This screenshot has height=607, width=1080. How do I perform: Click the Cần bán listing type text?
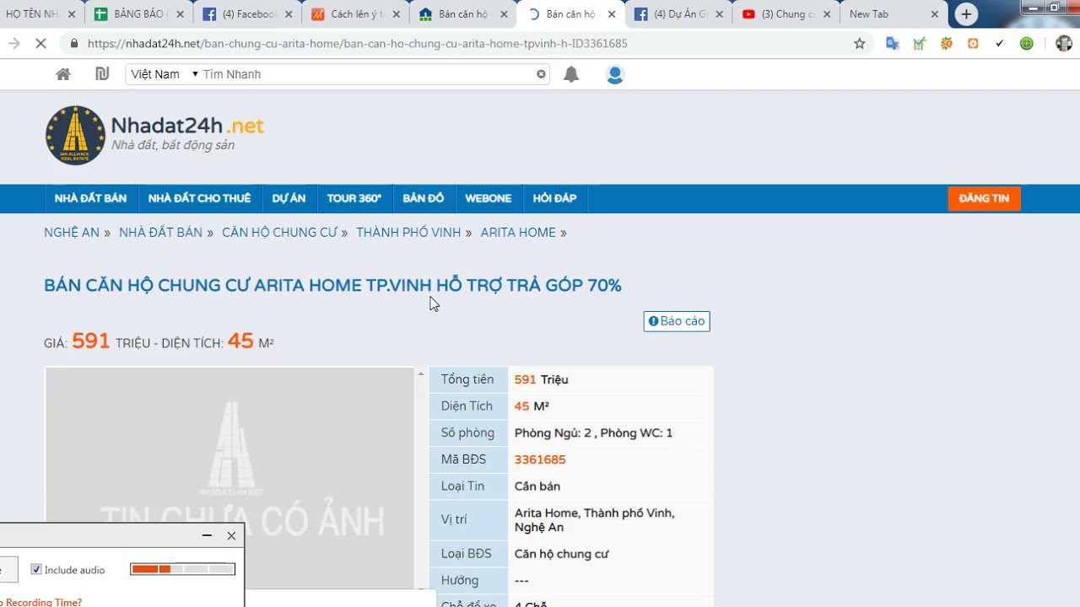(537, 486)
